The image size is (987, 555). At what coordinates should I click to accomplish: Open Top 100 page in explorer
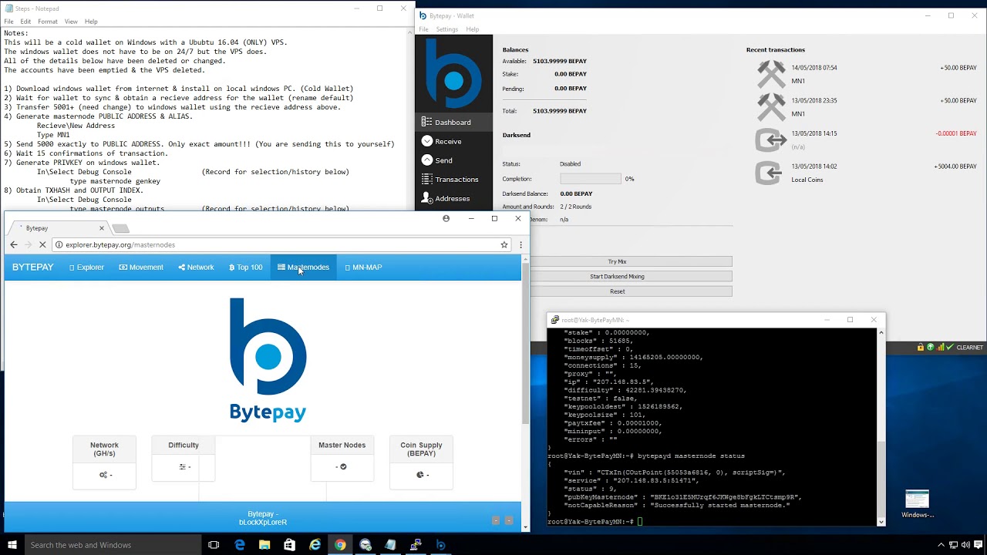[x=245, y=267]
